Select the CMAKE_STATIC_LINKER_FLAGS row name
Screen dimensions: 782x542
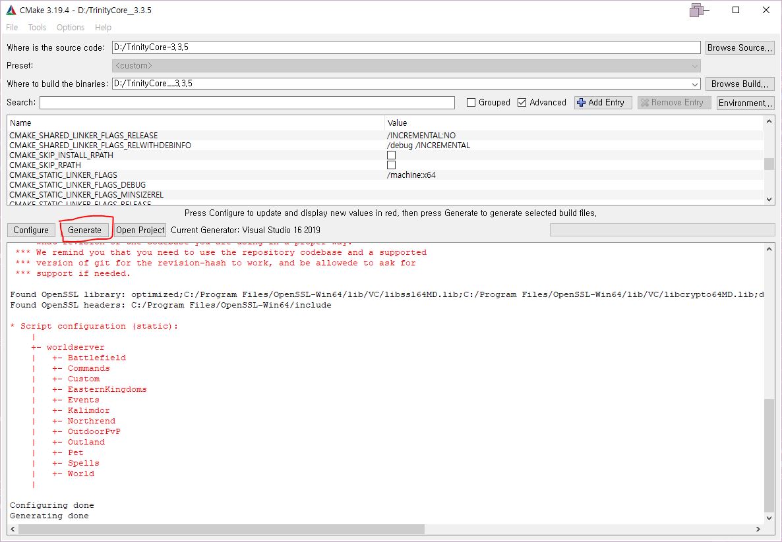(x=63, y=175)
